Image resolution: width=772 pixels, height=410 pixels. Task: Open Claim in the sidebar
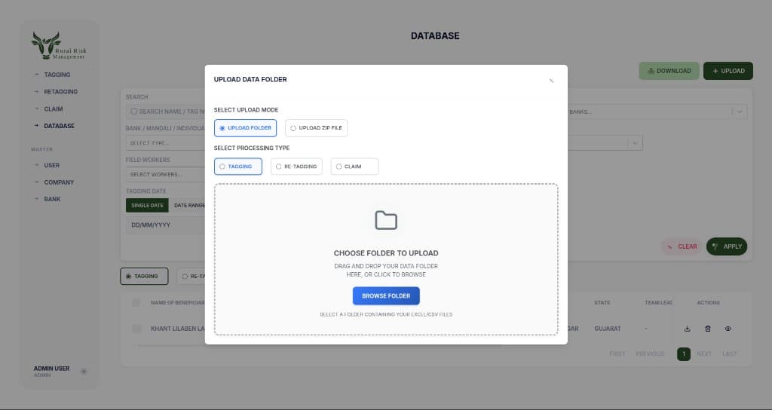coord(54,109)
